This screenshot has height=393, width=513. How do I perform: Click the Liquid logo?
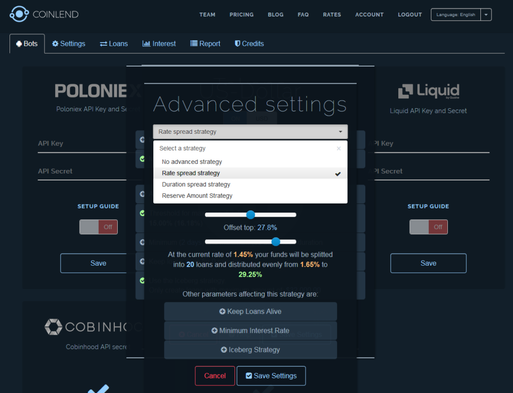(x=429, y=91)
